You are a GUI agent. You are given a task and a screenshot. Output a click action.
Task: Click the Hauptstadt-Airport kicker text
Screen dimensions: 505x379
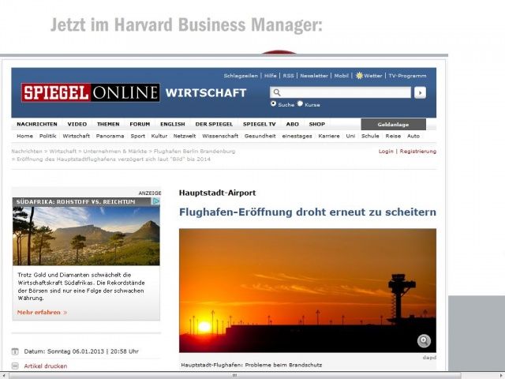(x=217, y=193)
